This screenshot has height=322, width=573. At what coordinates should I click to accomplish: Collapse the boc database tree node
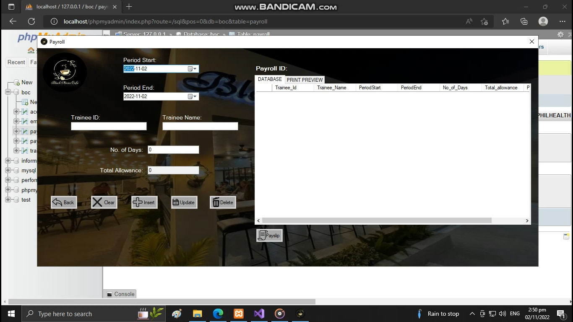8,92
